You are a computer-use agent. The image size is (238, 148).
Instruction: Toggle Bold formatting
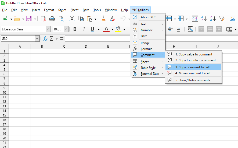[x=75, y=29]
